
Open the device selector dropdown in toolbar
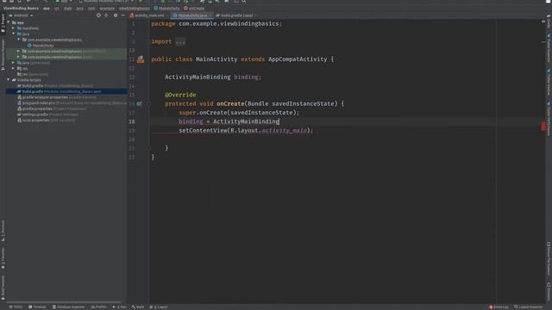pos(105,2)
